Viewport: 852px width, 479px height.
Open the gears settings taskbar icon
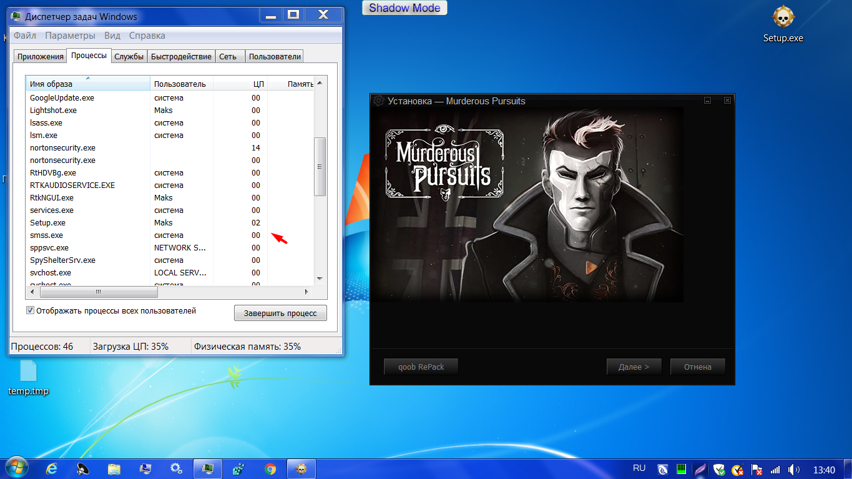177,468
